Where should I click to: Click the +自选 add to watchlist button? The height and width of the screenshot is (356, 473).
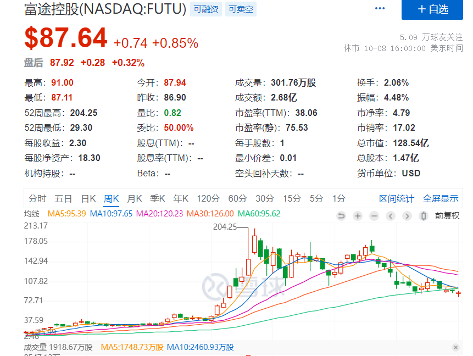(x=432, y=9)
